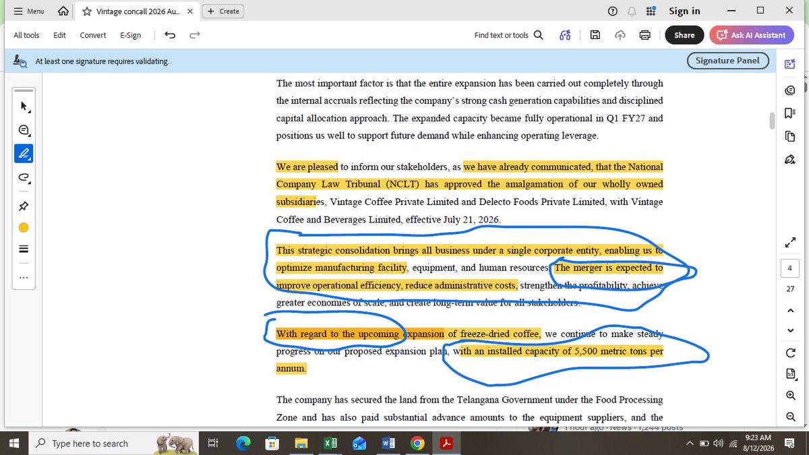Open Word from the taskbar
Viewport: 809px width, 455px height.
[388, 444]
